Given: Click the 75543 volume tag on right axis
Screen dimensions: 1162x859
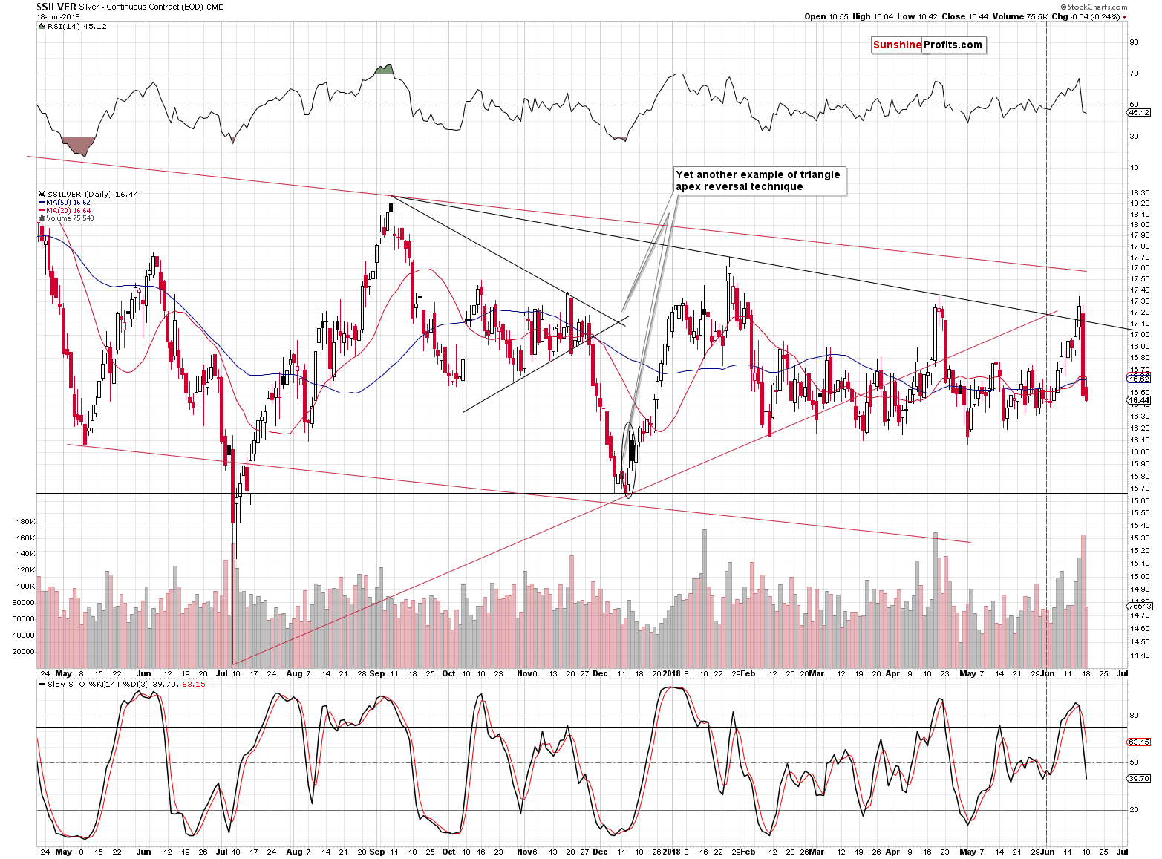Looking at the screenshot, I should (x=1139, y=606).
